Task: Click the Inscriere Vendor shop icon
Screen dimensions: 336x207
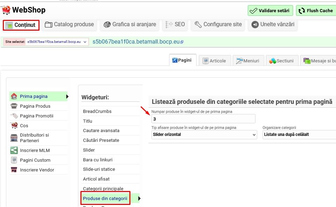Action: coord(14,170)
